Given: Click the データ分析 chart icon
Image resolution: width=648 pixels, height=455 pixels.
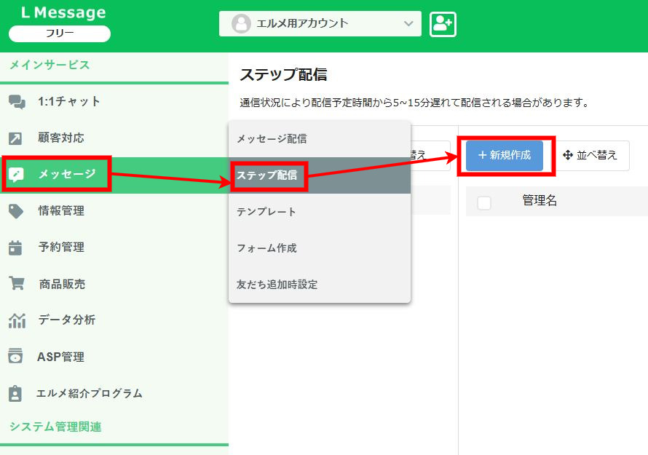Looking at the screenshot, I should click(x=16, y=320).
